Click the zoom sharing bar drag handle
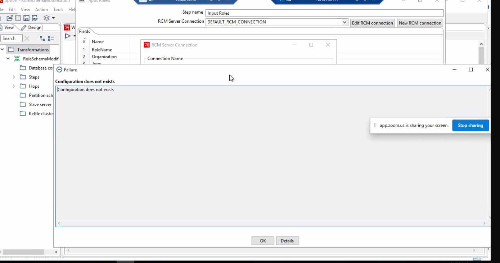 (x=375, y=126)
